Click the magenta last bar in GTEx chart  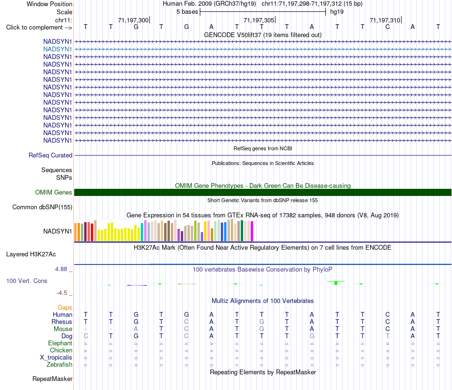pos(252,231)
